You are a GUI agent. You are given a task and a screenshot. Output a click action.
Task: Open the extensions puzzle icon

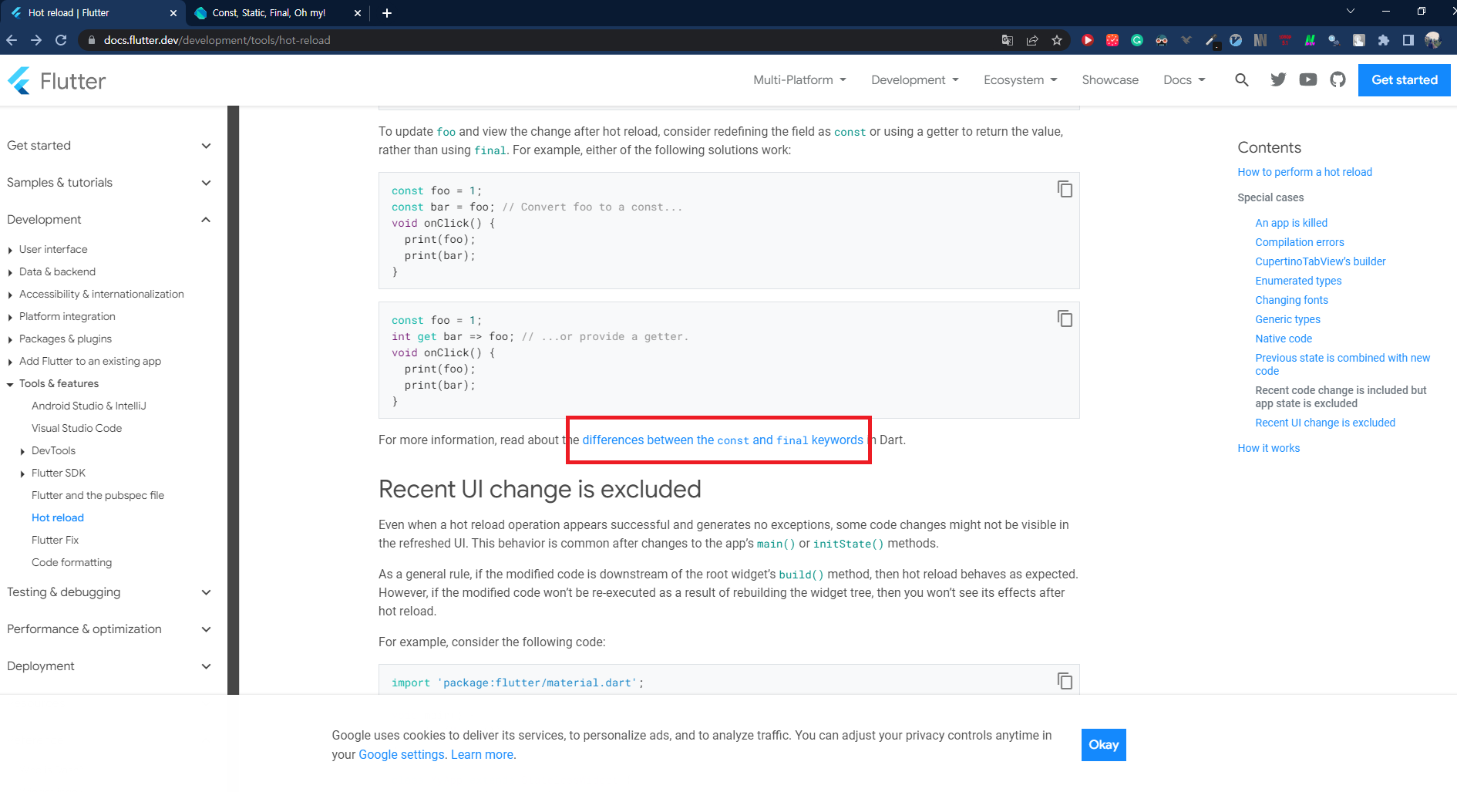[x=1384, y=40]
